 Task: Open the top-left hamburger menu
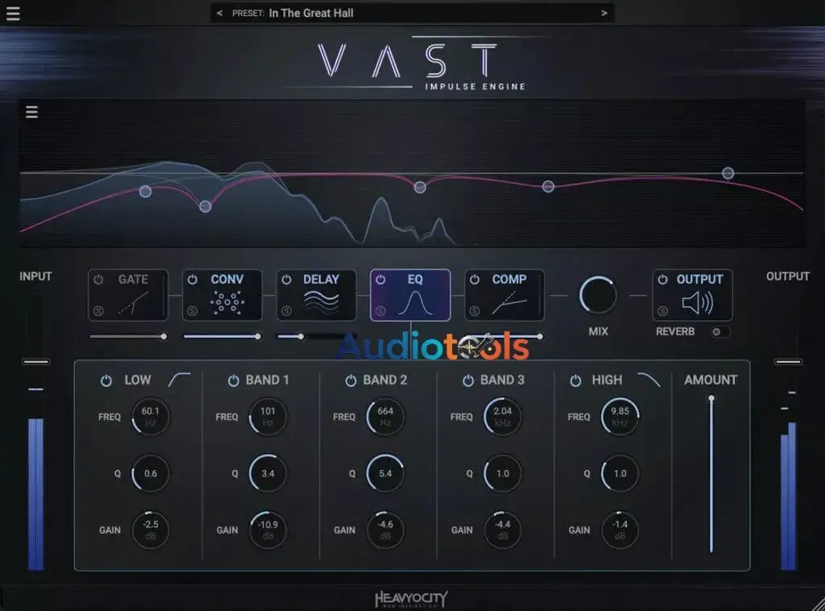(14, 13)
